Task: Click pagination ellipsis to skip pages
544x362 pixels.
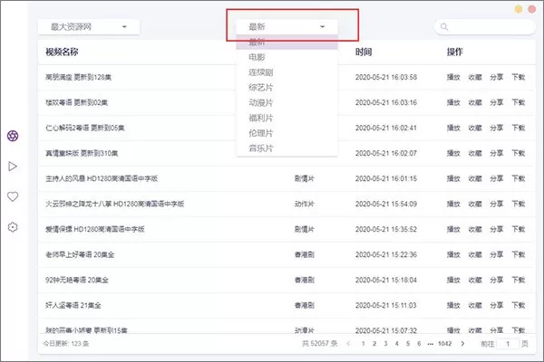Action: pos(431,344)
